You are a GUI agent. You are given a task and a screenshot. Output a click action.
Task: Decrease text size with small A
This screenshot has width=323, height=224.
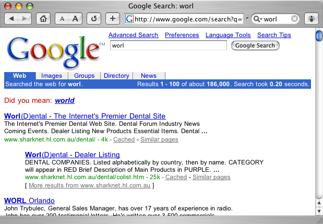click(62, 19)
